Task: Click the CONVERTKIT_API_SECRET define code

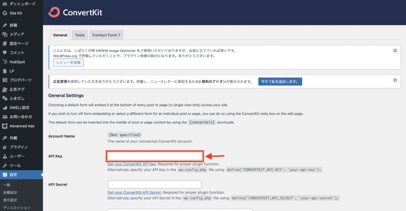Action: [x=285, y=198]
